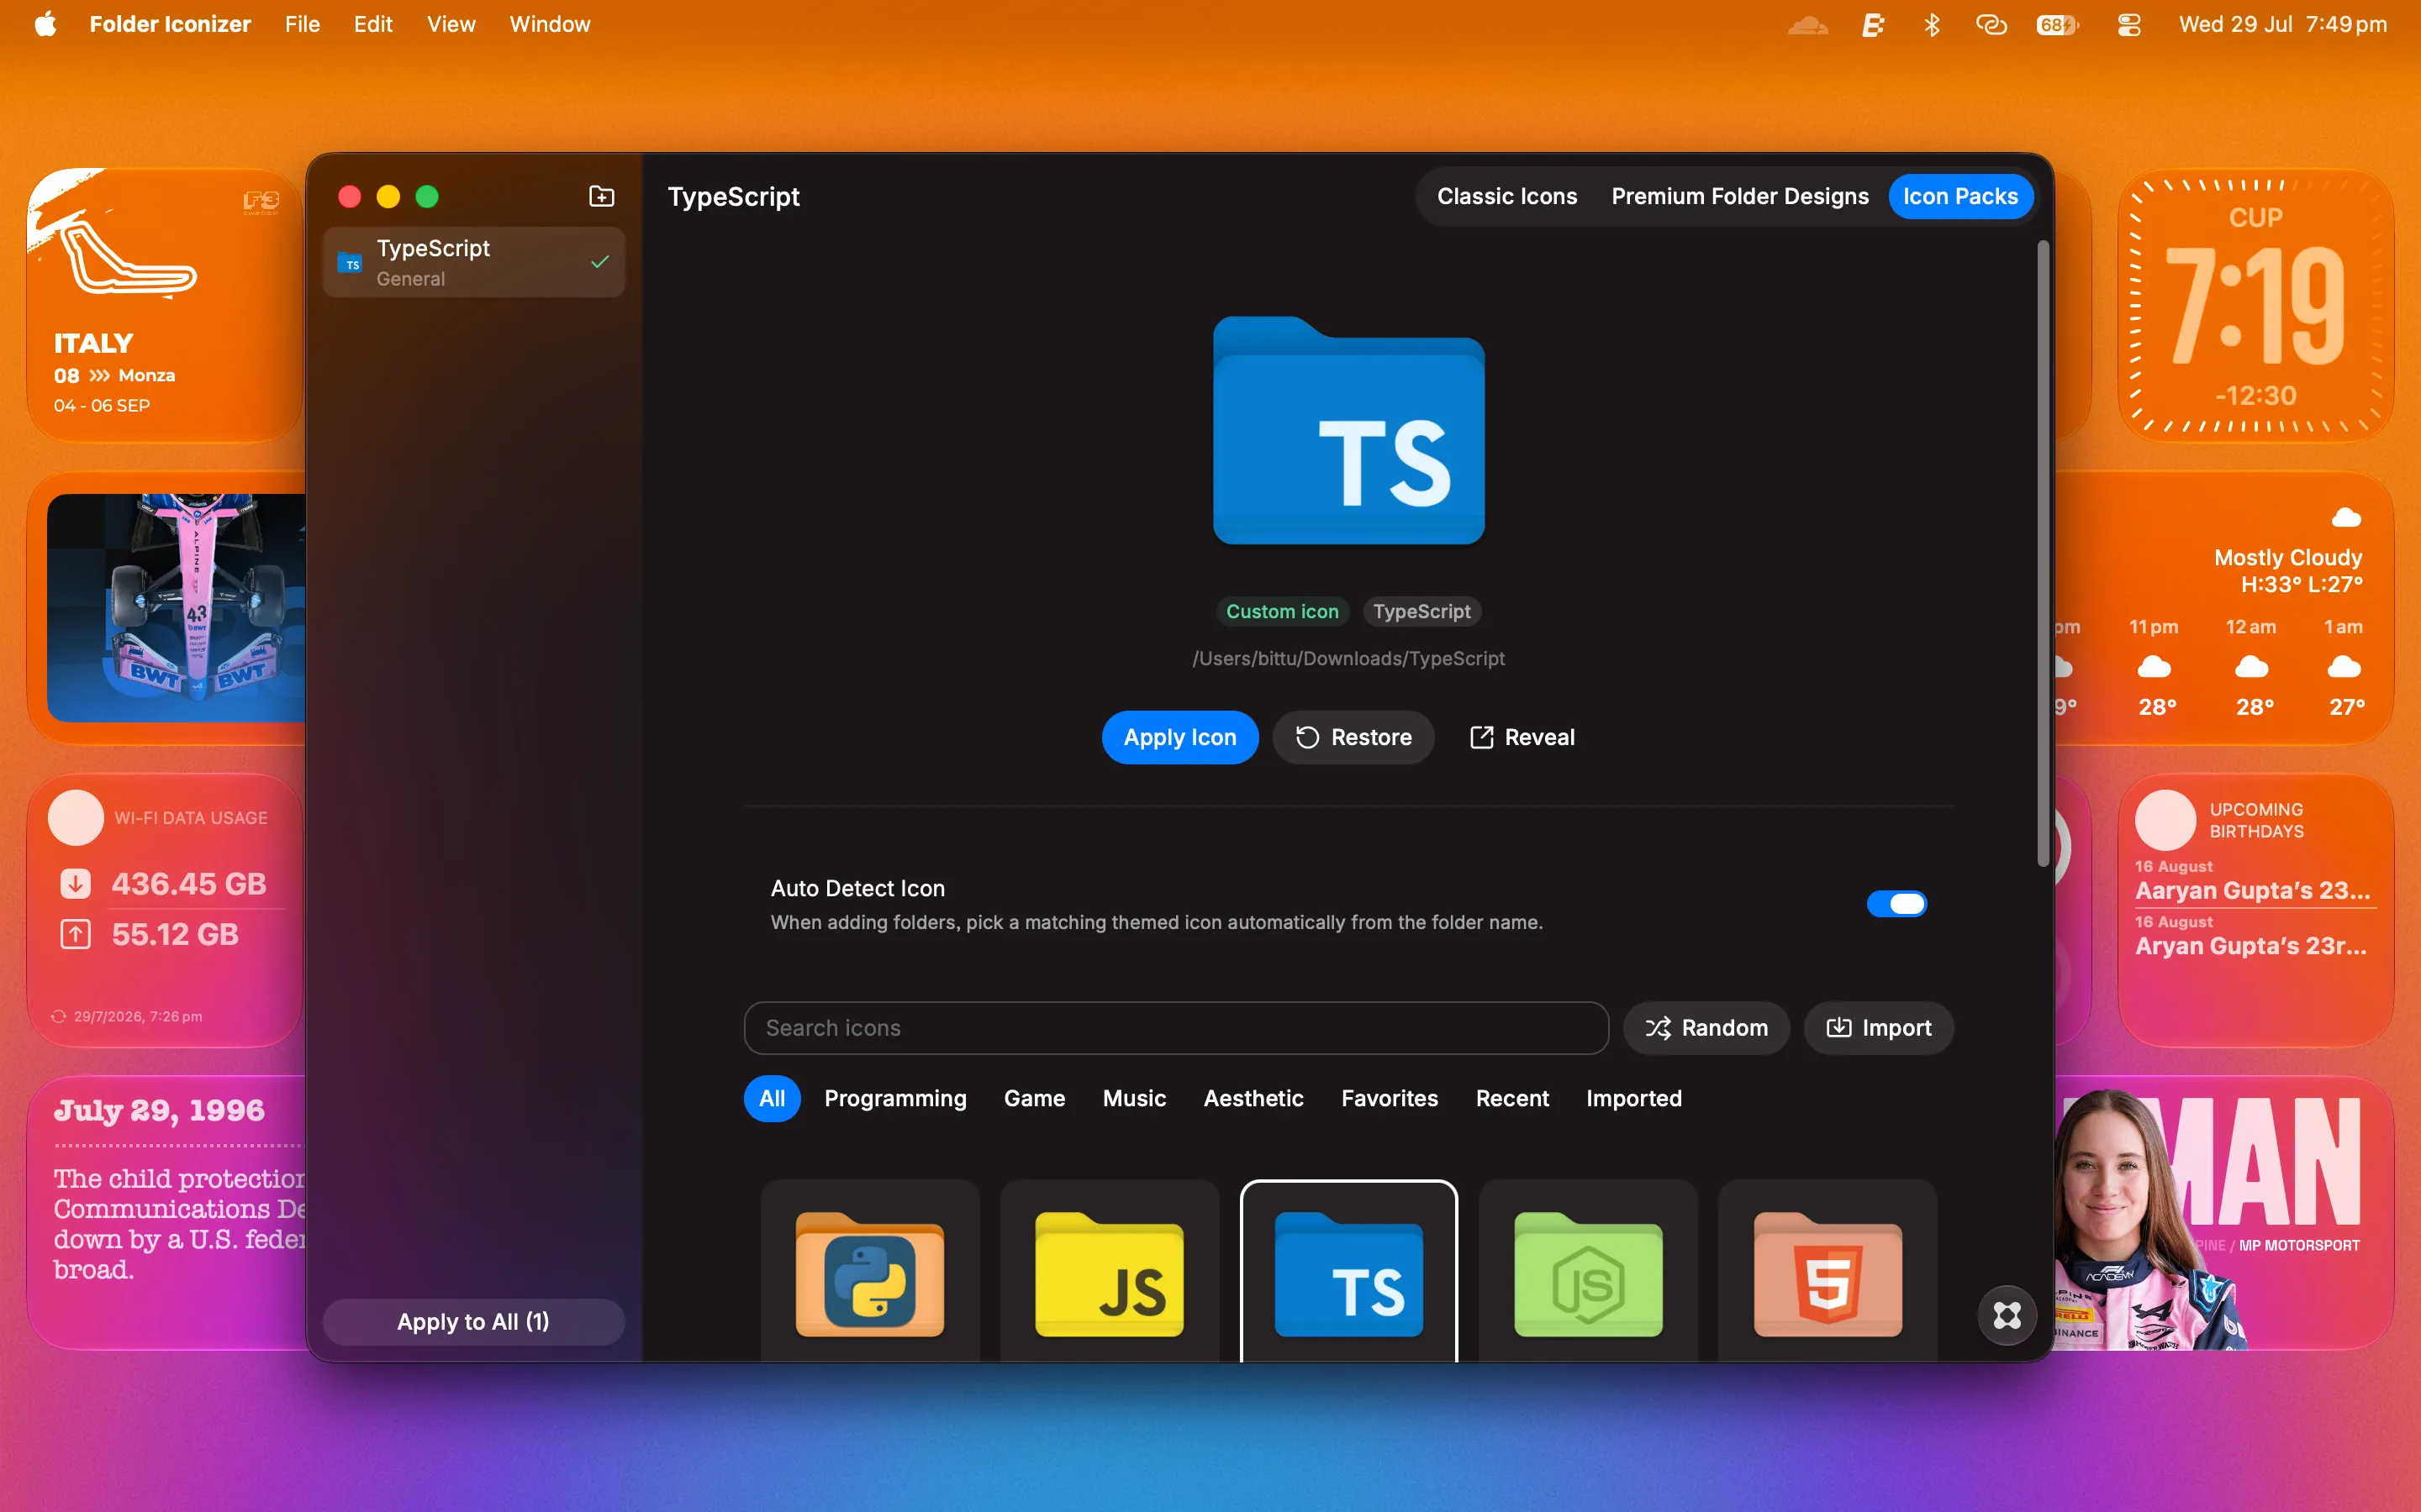Viewport: 2421px width, 1512px height.
Task: Open Control Centre in menu bar
Action: pos(2128,24)
